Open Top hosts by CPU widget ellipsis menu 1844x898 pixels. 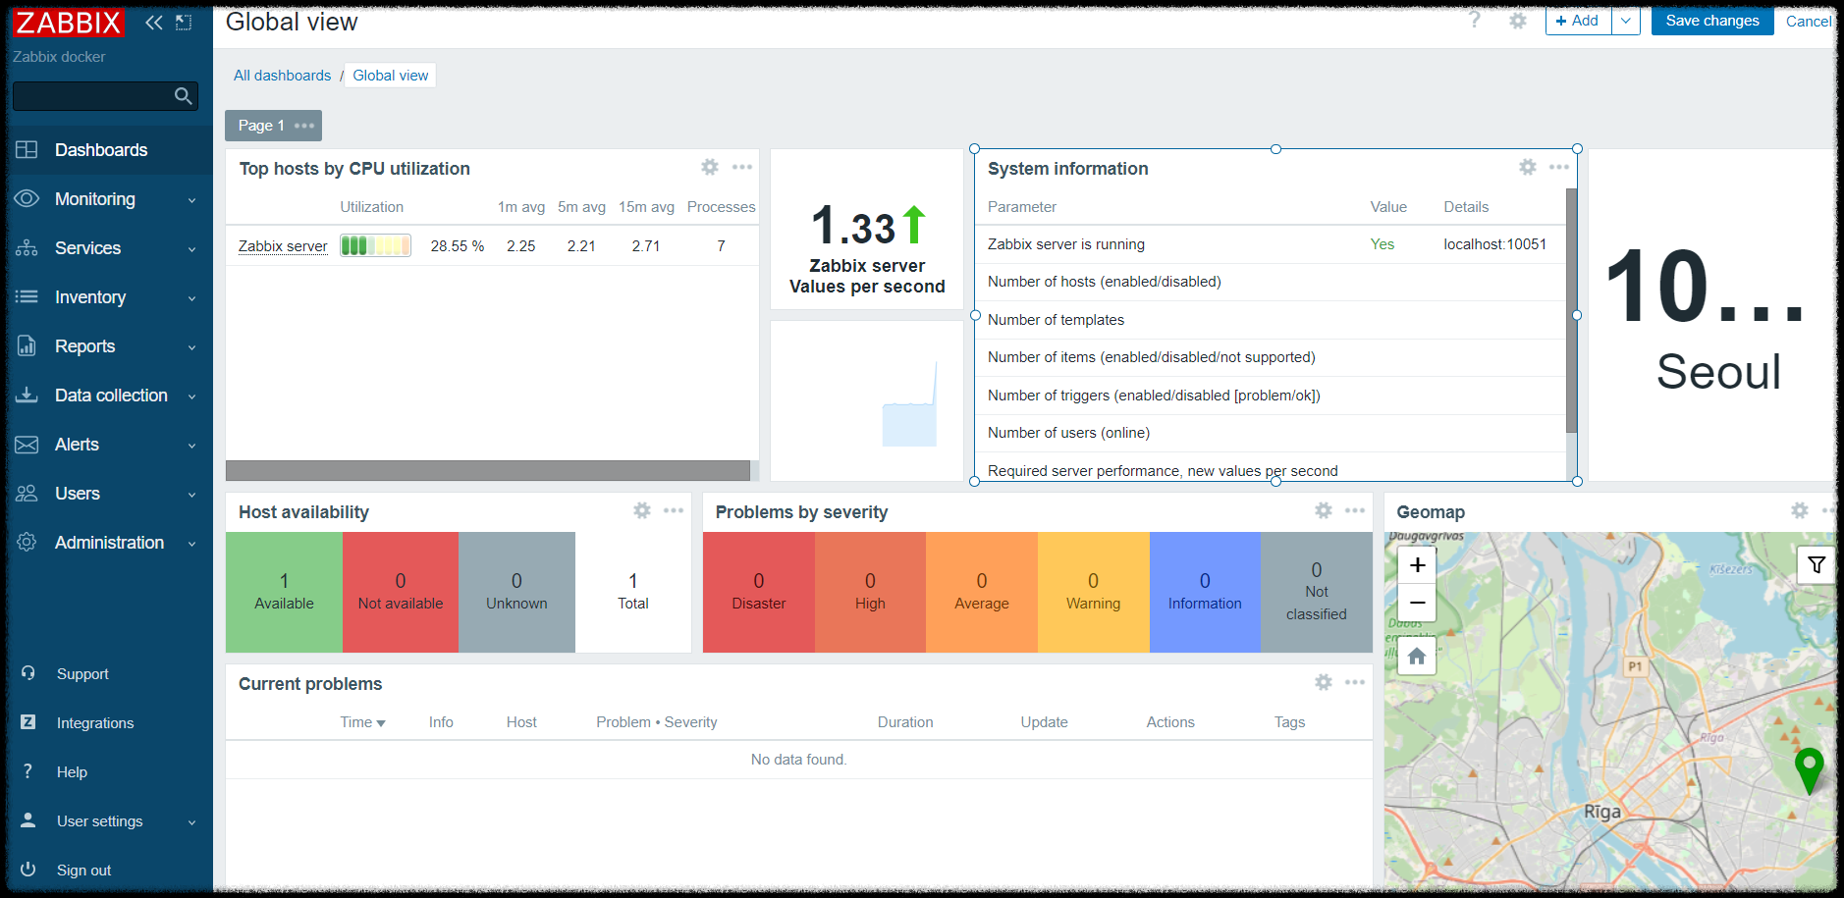(x=742, y=168)
